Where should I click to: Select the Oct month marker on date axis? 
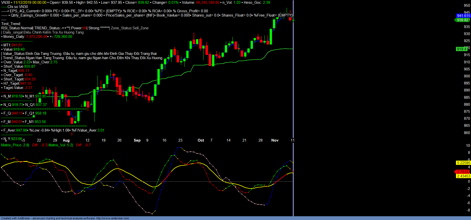pos(201,140)
